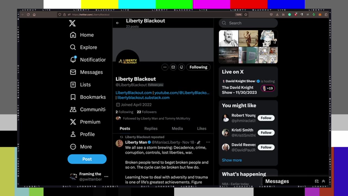Bookmark this page with the star icon
This screenshot has height=196, width=348.
pos(246,14)
